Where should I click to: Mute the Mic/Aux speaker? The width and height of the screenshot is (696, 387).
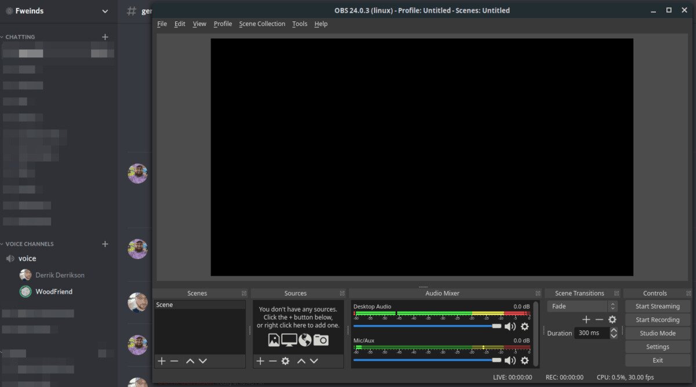[x=510, y=360]
